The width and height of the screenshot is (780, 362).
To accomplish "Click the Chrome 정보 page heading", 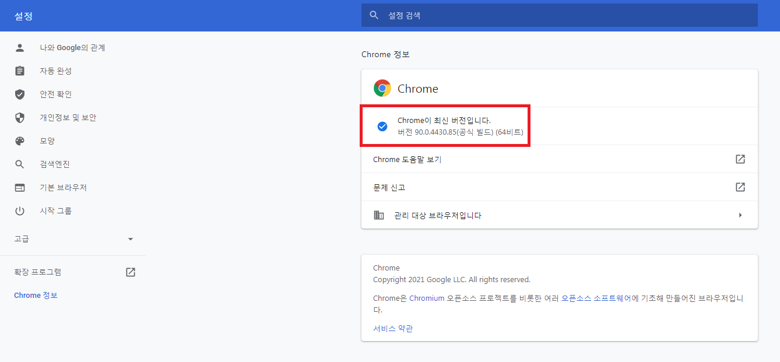I will [385, 54].
